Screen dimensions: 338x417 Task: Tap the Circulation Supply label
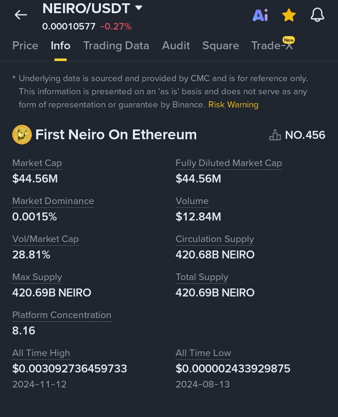tap(215, 239)
